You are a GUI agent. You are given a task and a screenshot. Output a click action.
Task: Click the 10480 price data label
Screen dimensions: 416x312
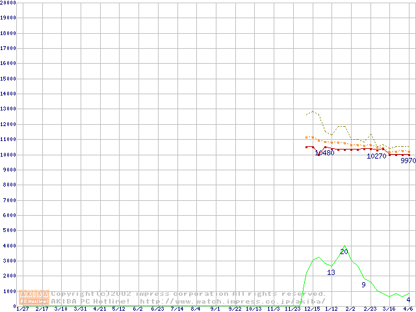tap(324, 153)
